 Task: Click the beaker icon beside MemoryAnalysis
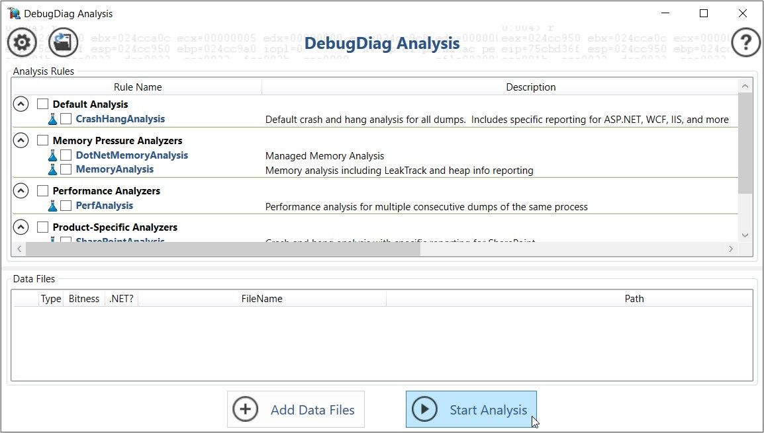(52, 169)
